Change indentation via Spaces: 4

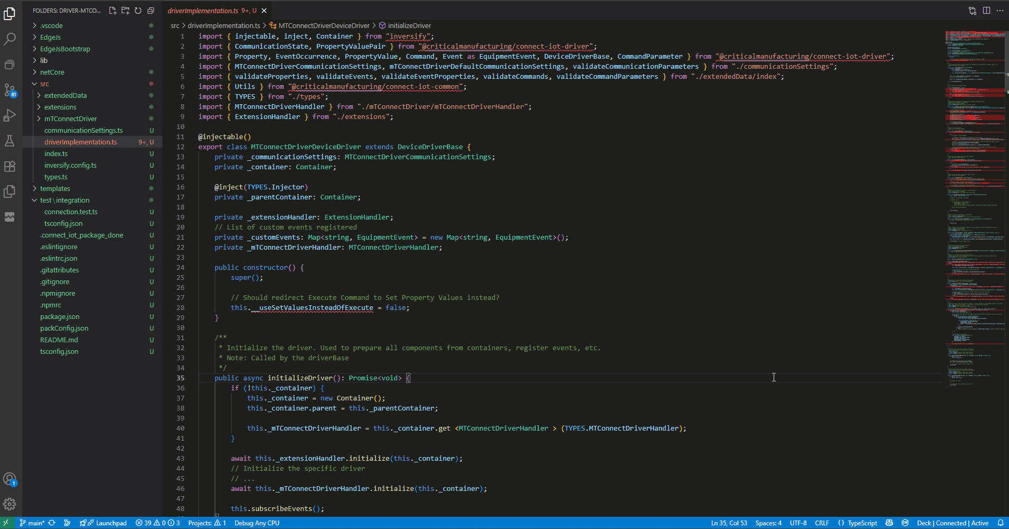click(768, 523)
